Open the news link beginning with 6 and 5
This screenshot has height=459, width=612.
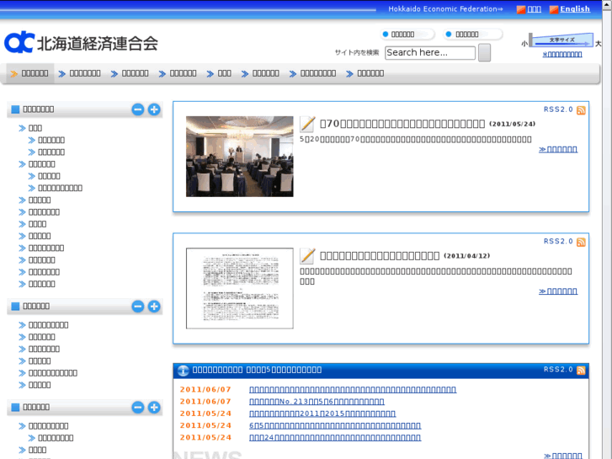point(335,425)
